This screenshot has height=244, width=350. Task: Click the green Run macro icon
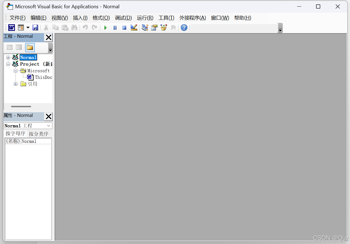tap(106, 28)
